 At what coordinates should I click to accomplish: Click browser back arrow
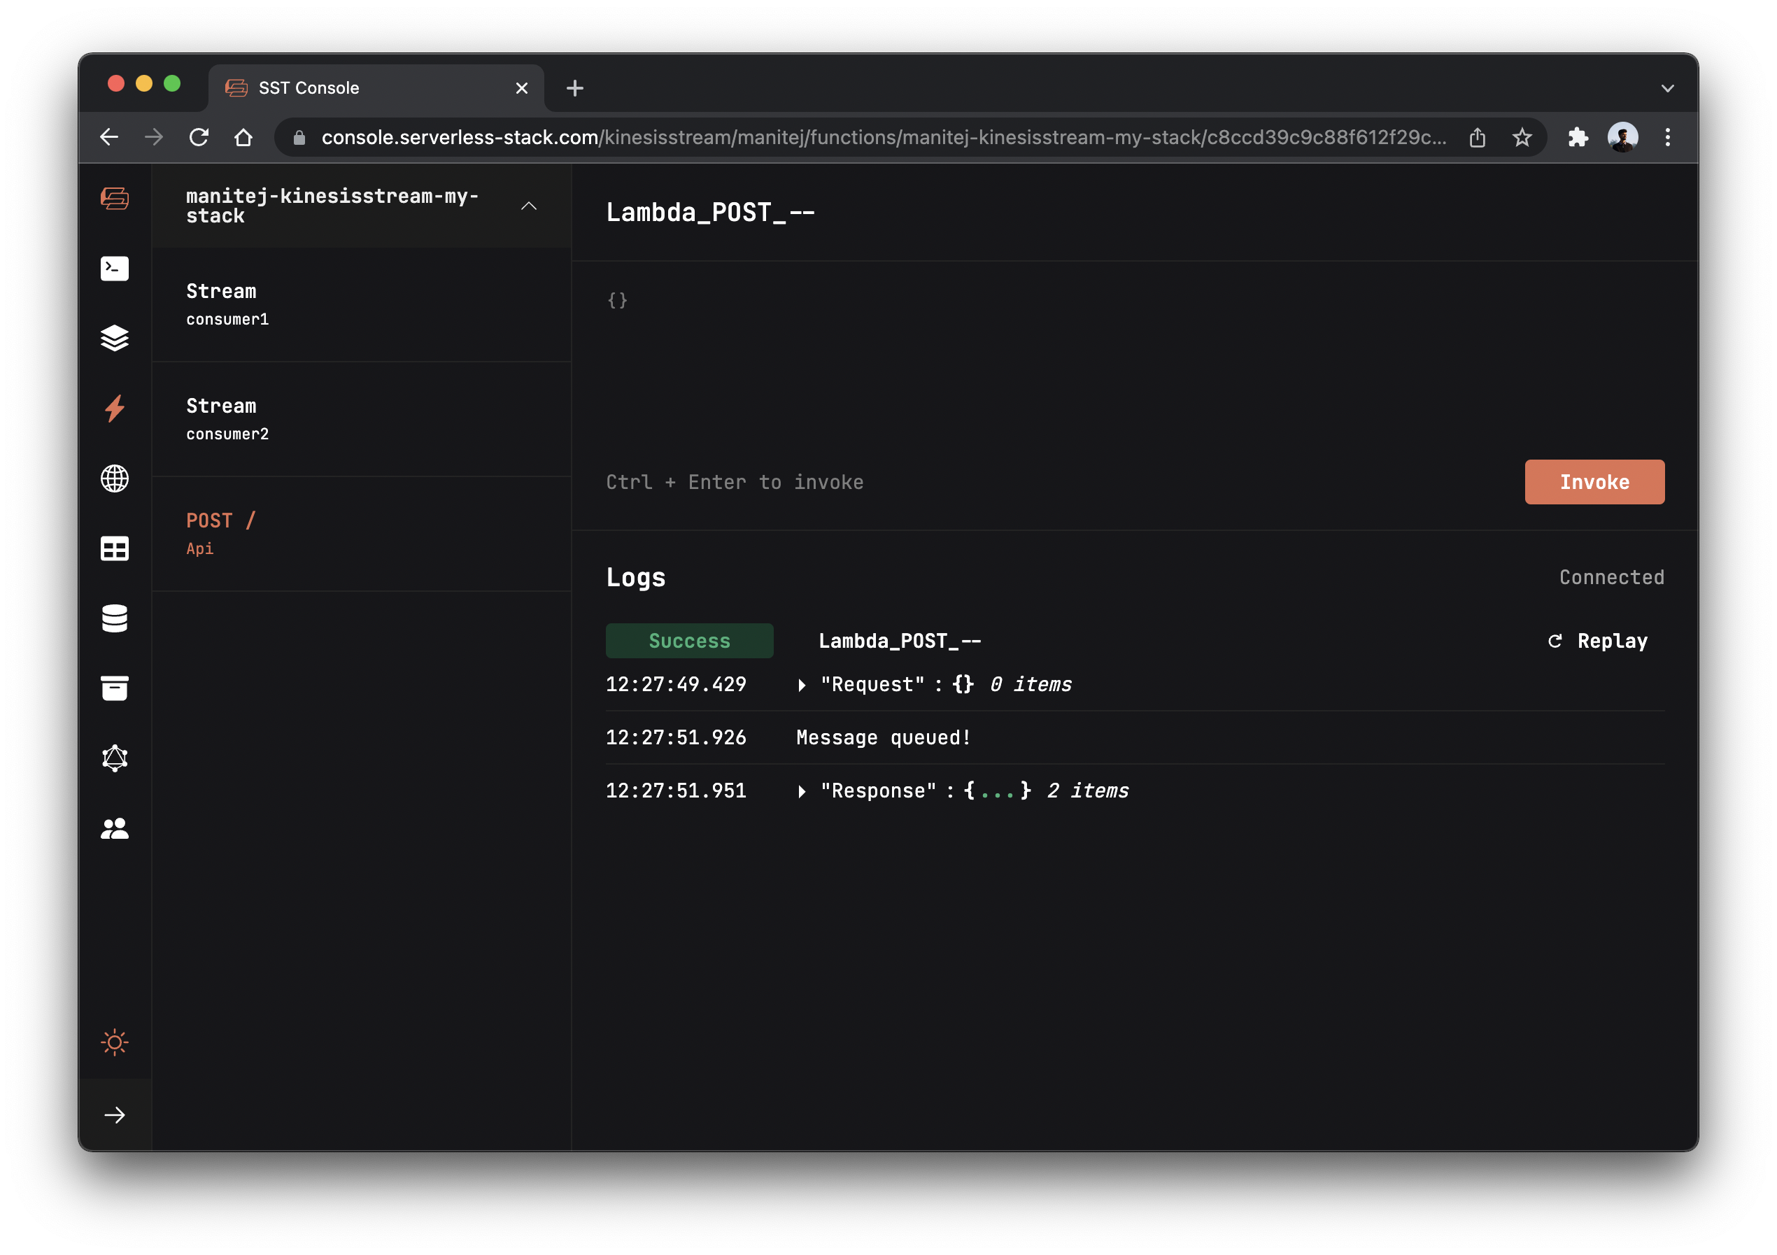point(109,137)
